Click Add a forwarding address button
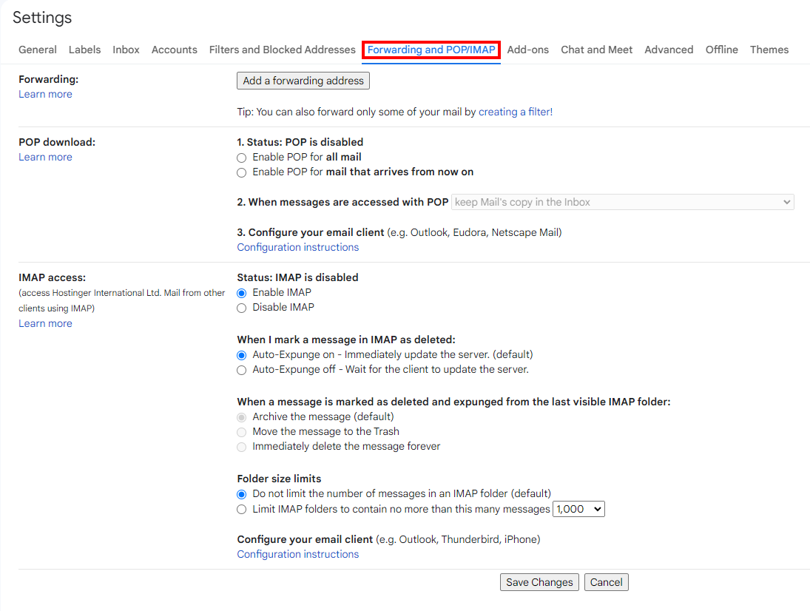 pyautogui.click(x=303, y=81)
